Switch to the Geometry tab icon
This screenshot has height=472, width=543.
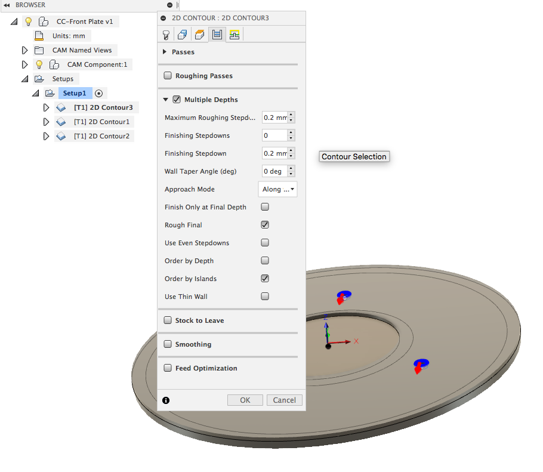point(183,35)
